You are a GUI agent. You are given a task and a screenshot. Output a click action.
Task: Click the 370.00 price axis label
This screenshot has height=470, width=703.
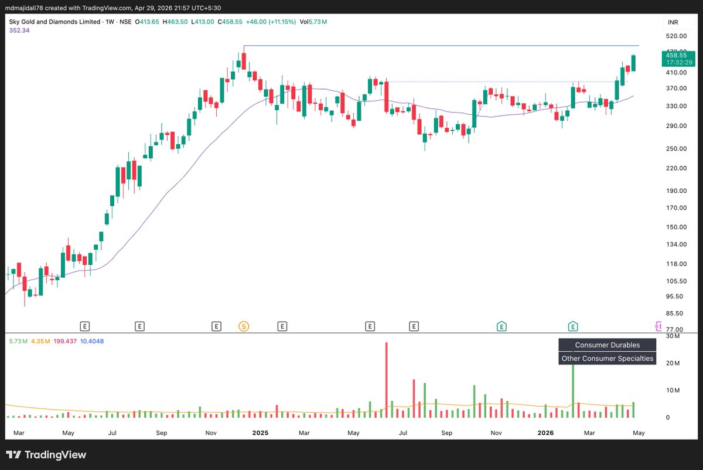coord(675,88)
